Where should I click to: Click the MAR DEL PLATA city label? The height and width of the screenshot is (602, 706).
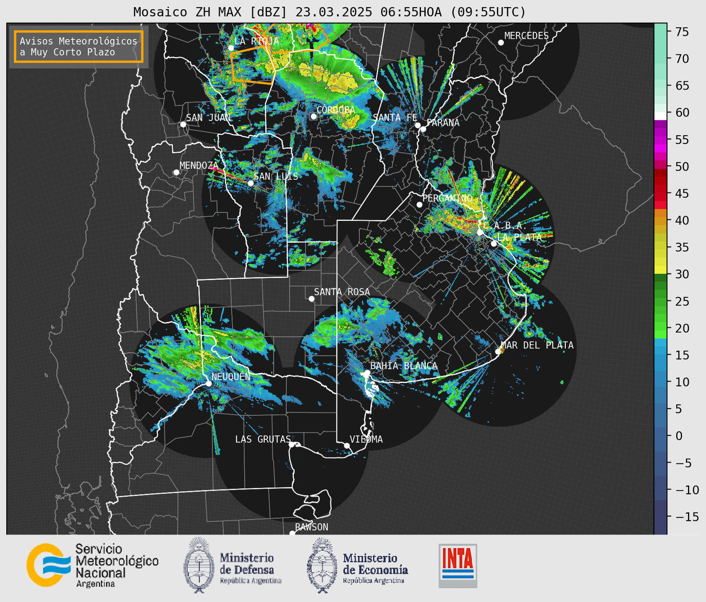[537, 345]
